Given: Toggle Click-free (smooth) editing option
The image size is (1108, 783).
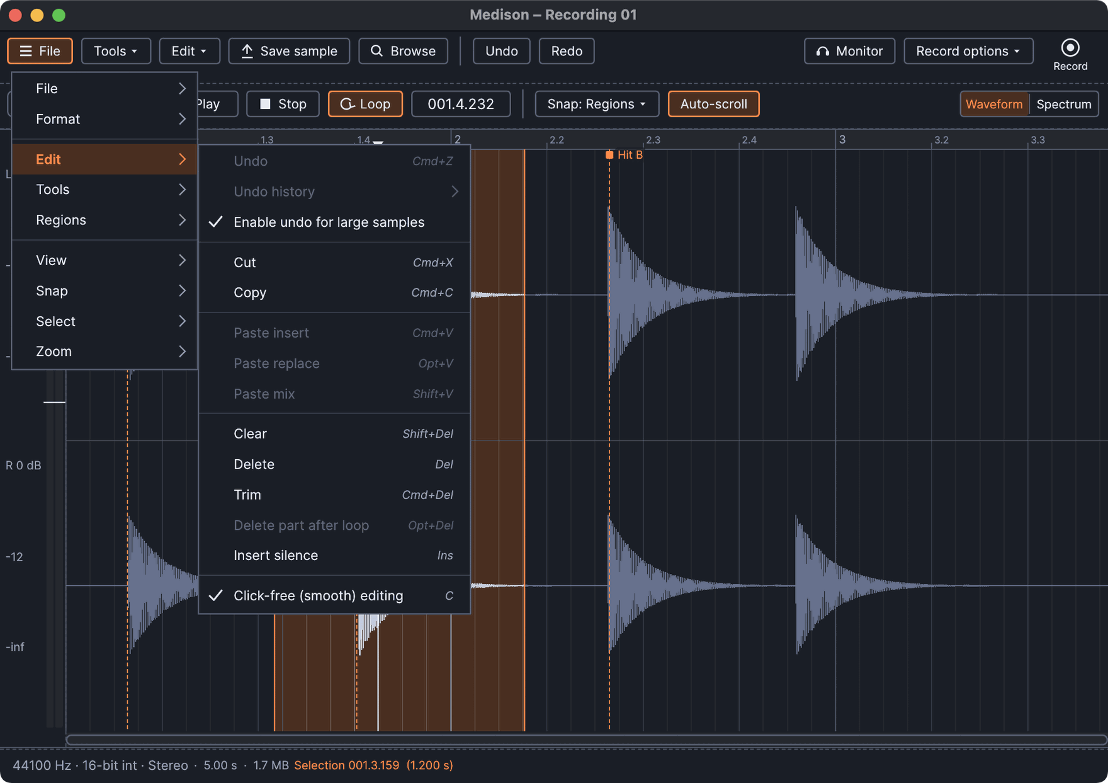Looking at the screenshot, I should pos(334,596).
